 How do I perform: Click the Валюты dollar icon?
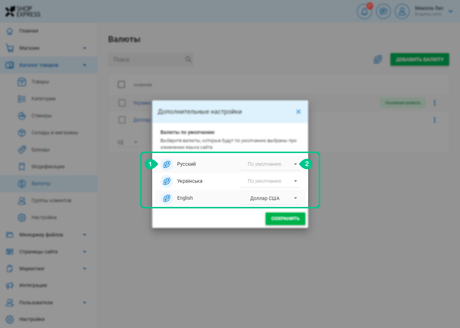22,184
